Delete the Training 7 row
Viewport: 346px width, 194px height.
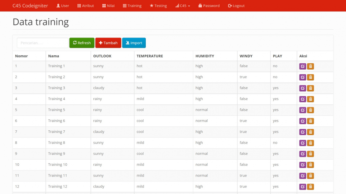(311, 132)
